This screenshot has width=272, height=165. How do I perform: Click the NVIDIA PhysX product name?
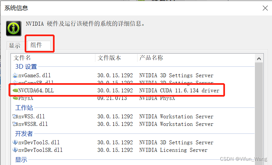tap(157, 98)
